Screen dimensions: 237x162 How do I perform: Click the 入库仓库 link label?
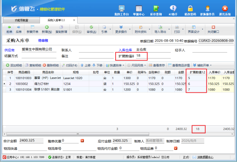click(125, 50)
